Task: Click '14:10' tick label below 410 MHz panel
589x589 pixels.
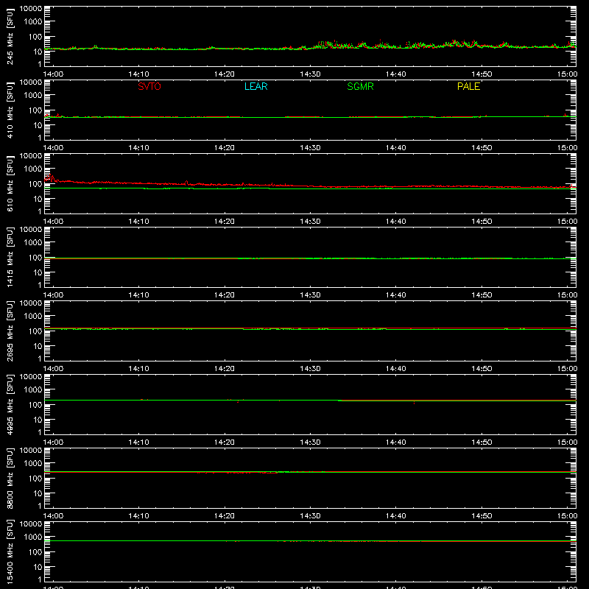Action: point(139,148)
